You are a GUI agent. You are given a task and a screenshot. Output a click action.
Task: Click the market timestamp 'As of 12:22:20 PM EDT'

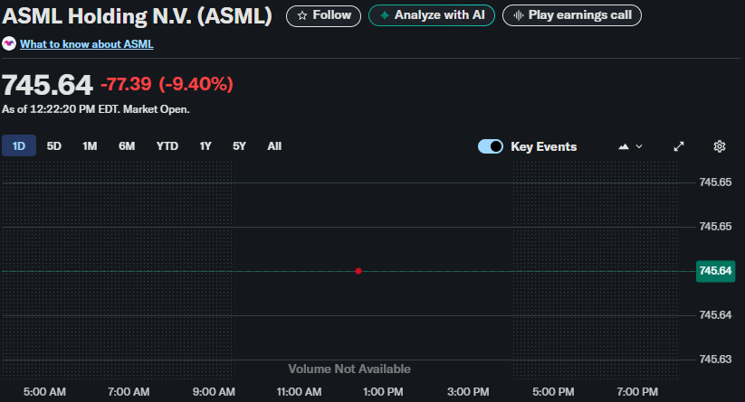click(61, 109)
